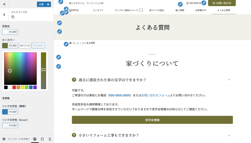Close the customizer with the X icon
The height and width of the screenshot is (143, 251).
pyautogui.click(x=4, y=4)
